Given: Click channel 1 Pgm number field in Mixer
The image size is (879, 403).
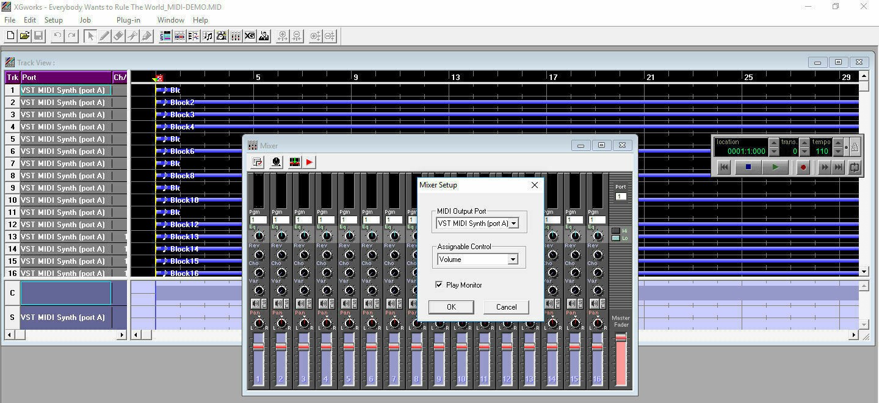Looking at the screenshot, I should point(258,220).
